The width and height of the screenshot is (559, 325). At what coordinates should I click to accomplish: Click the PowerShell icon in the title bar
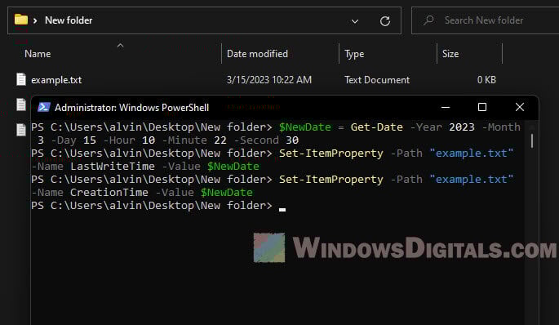click(x=43, y=107)
